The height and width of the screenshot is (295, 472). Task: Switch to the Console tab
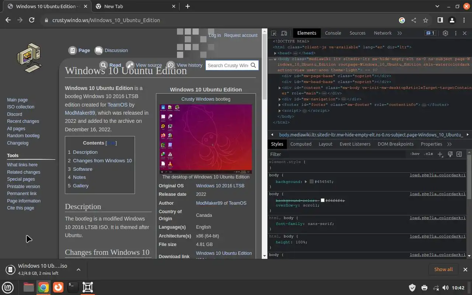[x=333, y=33]
